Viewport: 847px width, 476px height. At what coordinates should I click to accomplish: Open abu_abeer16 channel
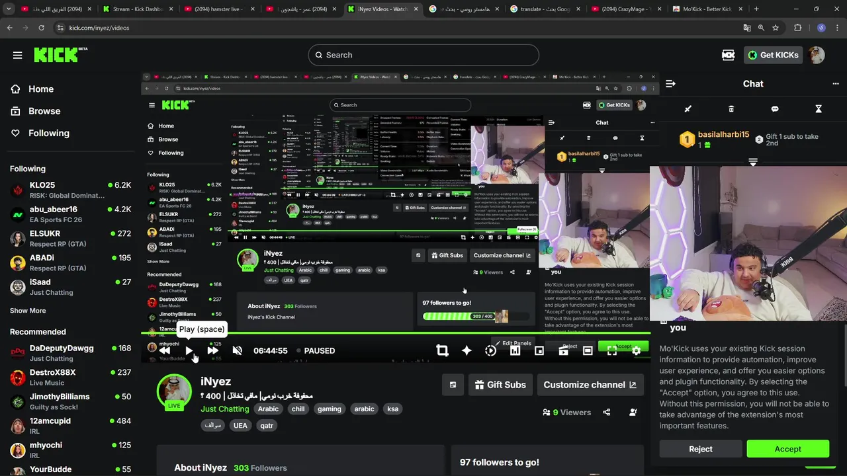click(71, 214)
